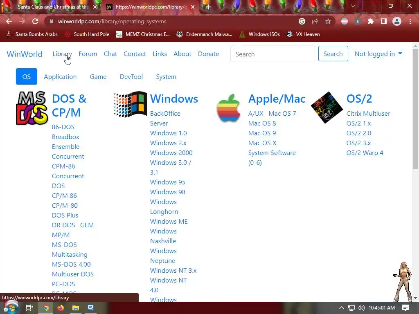Open the Windows heading link

pyautogui.click(x=174, y=99)
